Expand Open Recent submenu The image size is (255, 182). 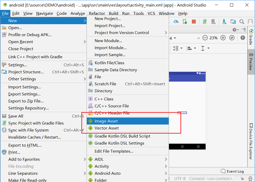coord(44,42)
